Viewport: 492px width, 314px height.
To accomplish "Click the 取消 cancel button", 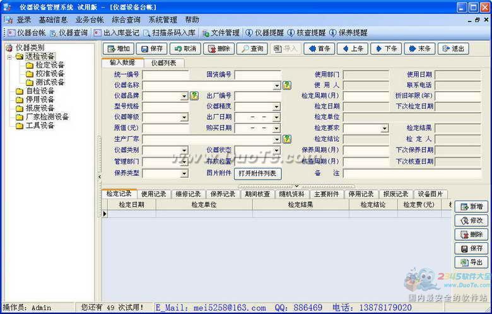I will click(185, 49).
